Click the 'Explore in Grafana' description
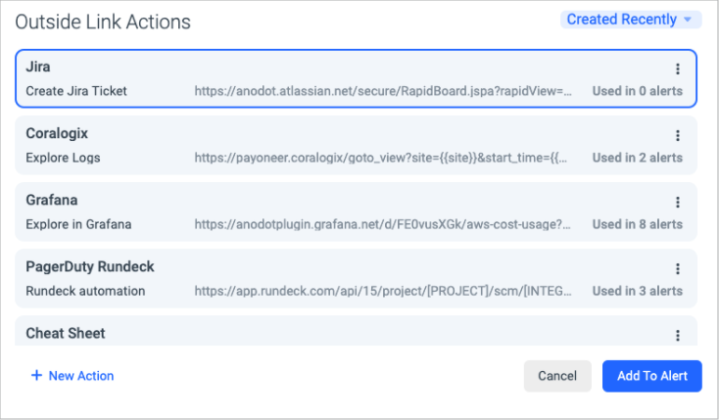719x420 pixels. [x=78, y=224]
